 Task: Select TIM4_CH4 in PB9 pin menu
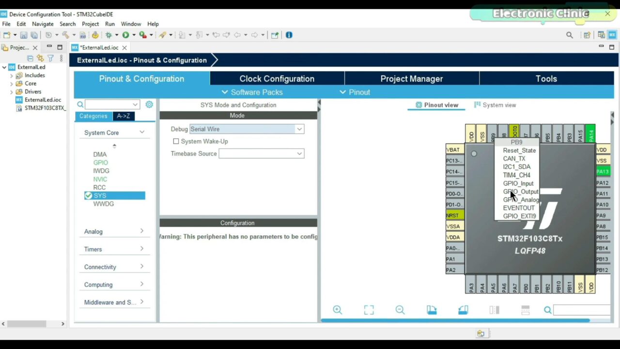[517, 175]
